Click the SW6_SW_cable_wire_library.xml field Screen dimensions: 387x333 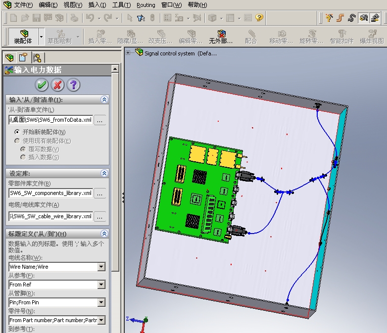[x=50, y=216]
